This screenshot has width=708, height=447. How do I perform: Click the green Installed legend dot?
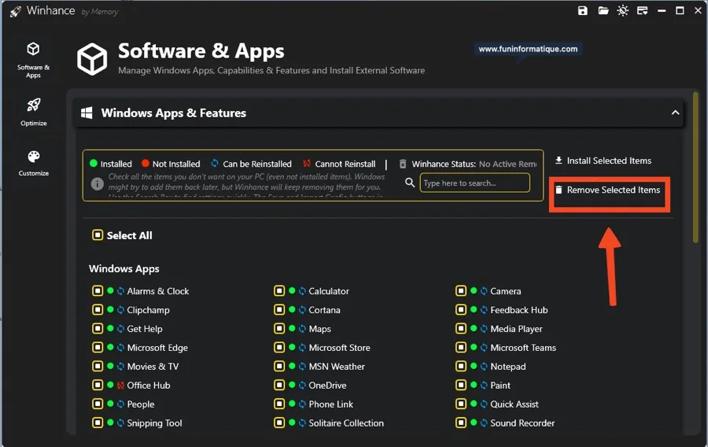click(x=94, y=163)
